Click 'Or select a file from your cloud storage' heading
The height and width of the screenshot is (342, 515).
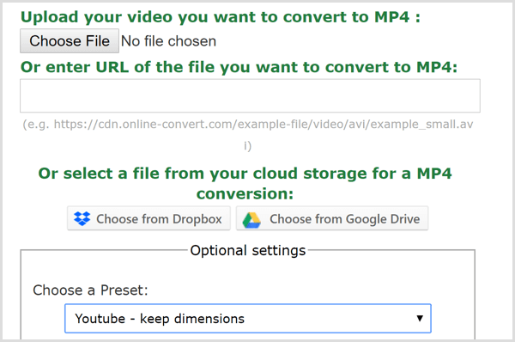[245, 183]
